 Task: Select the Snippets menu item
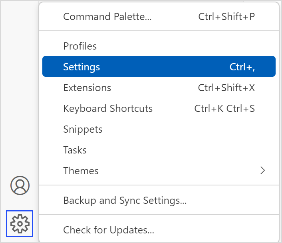pos(83,129)
